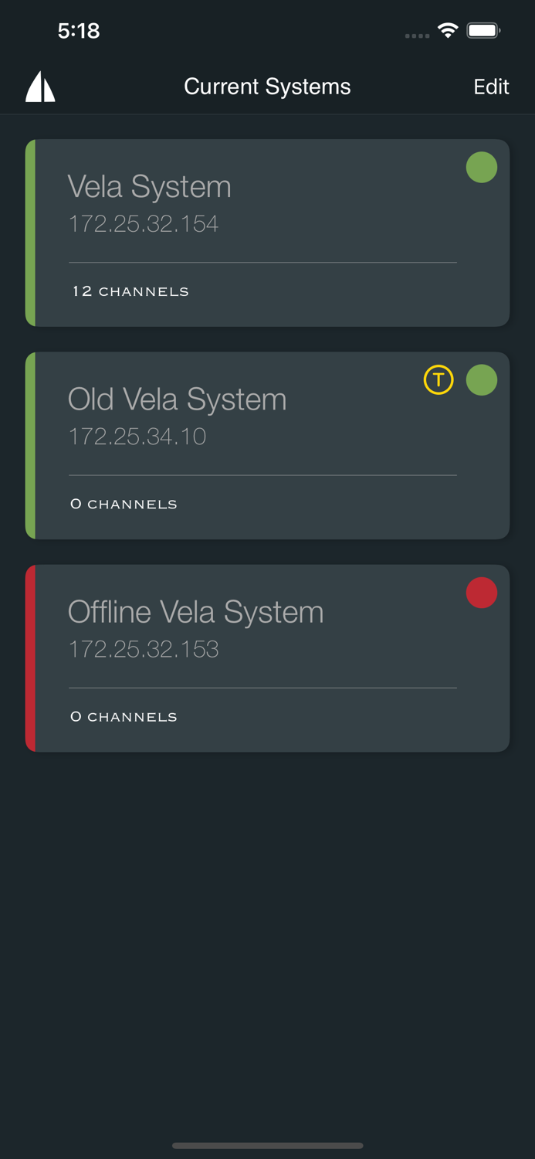Open the Offline Vela System card
Viewport: 535px width, 1159px height.
(267, 658)
